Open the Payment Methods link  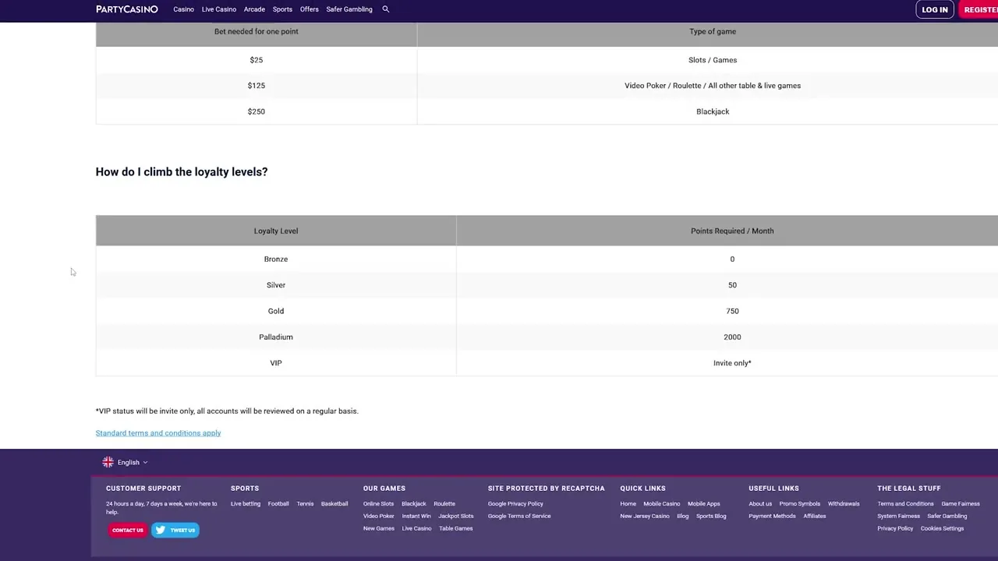coord(773,516)
